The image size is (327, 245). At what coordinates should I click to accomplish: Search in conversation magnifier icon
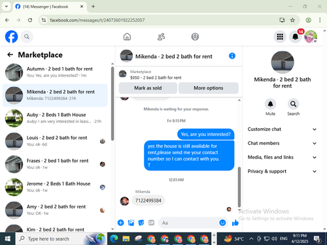pyautogui.click(x=293, y=104)
